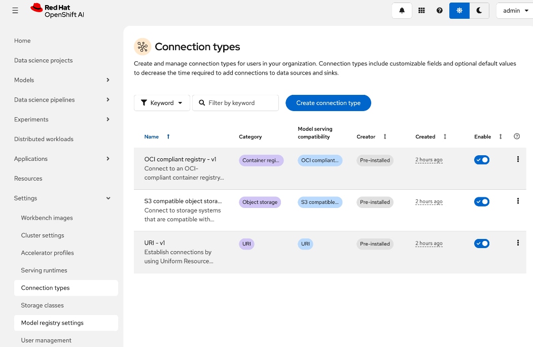This screenshot has height=347, width=533.
Task: Sort the table by Name column
Action: (x=151, y=136)
